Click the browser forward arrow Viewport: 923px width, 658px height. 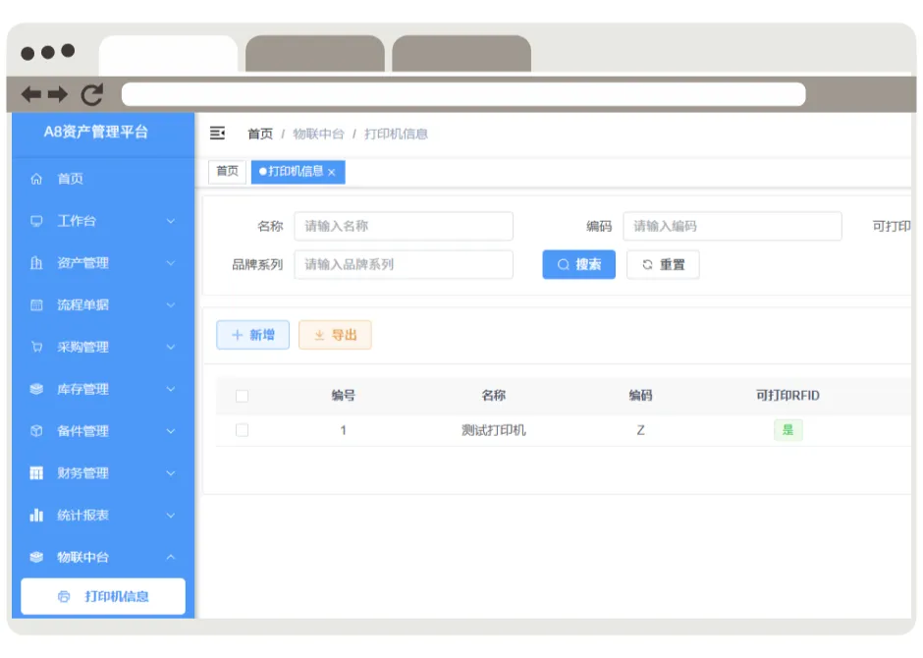click(58, 93)
